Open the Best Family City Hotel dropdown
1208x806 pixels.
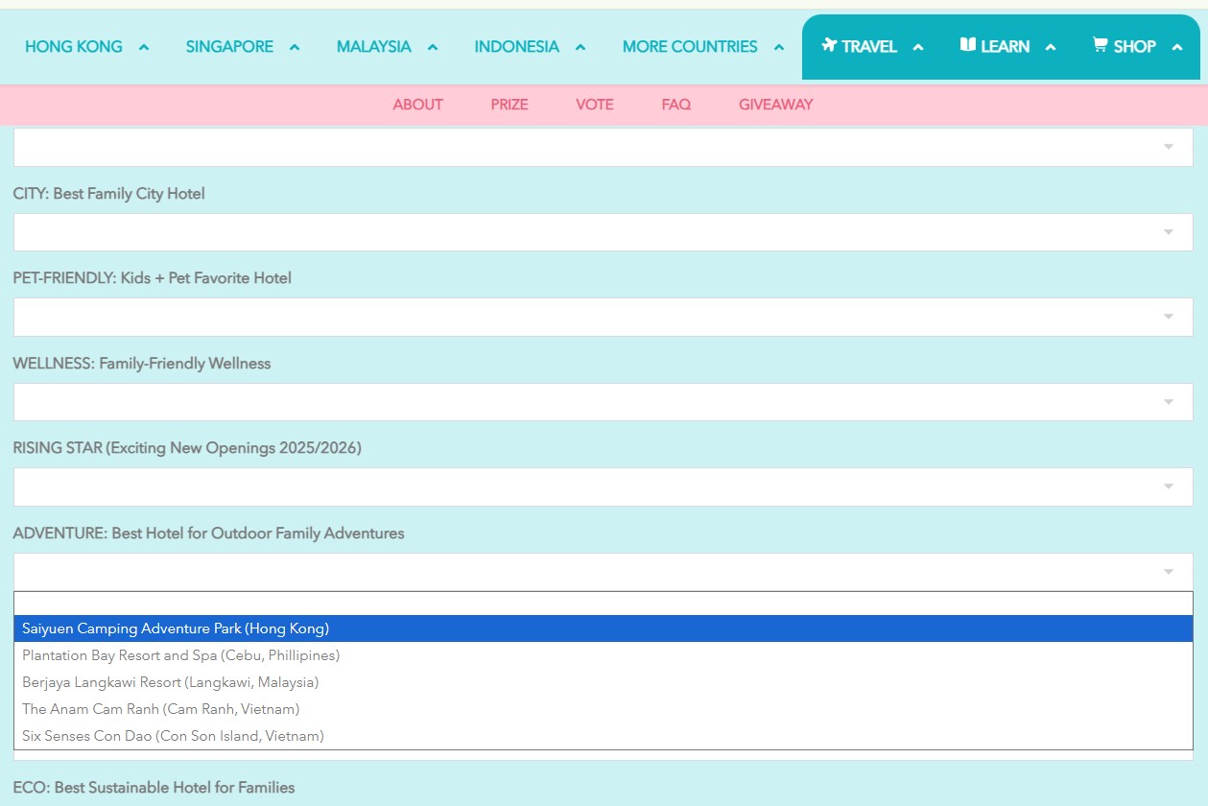(603, 232)
